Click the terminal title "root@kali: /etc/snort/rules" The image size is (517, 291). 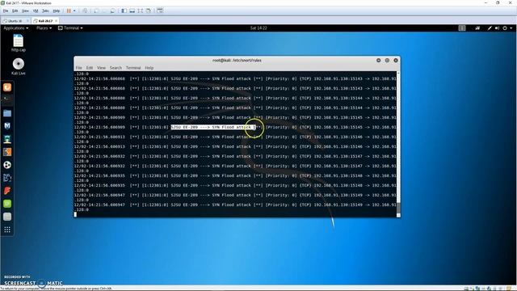pyautogui.click(x=237, y=61)
